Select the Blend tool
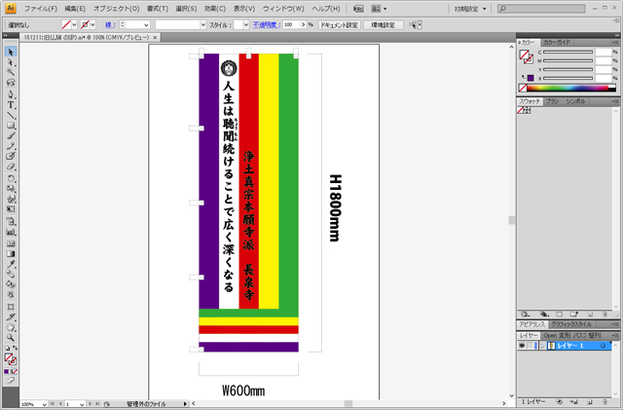Screen dimensions: 623x410 click(x=11, y=274)
